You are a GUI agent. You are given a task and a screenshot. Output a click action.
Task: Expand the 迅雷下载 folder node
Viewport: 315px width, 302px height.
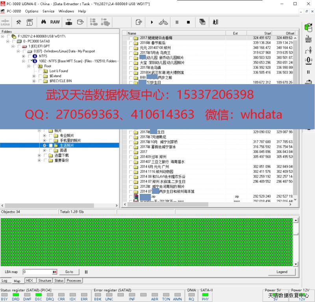point(39,155)
